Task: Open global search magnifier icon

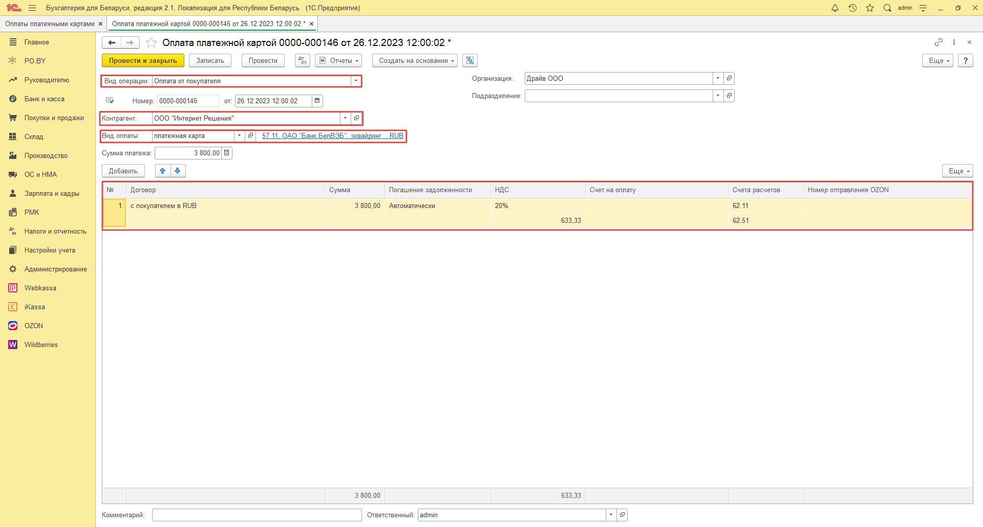Action: pos(887,8)
